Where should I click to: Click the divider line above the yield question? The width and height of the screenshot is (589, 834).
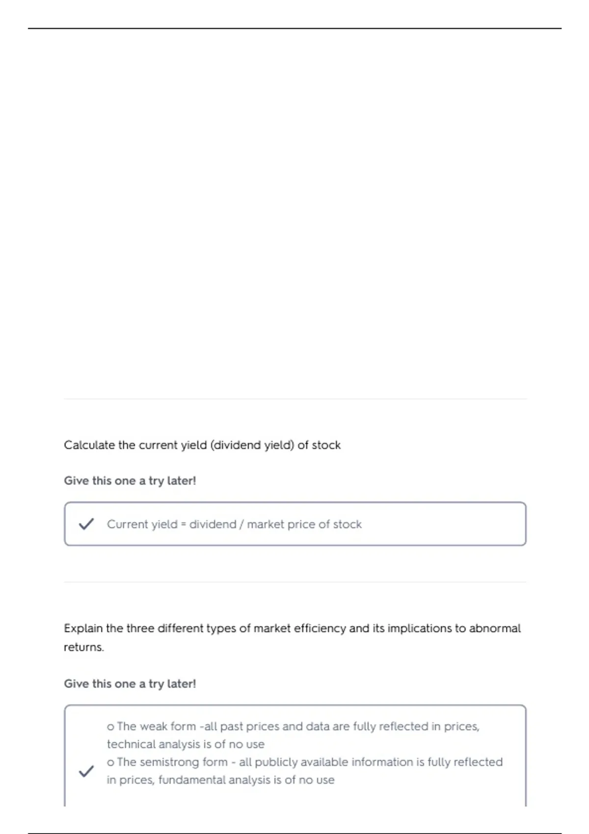point(295,399)
